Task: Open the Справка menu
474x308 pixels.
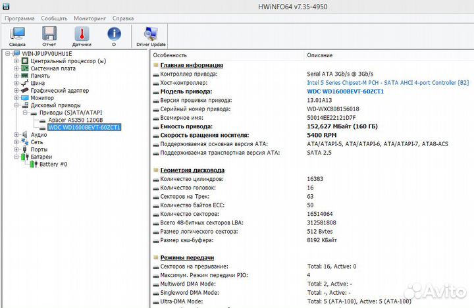Action: pos(123,18)
